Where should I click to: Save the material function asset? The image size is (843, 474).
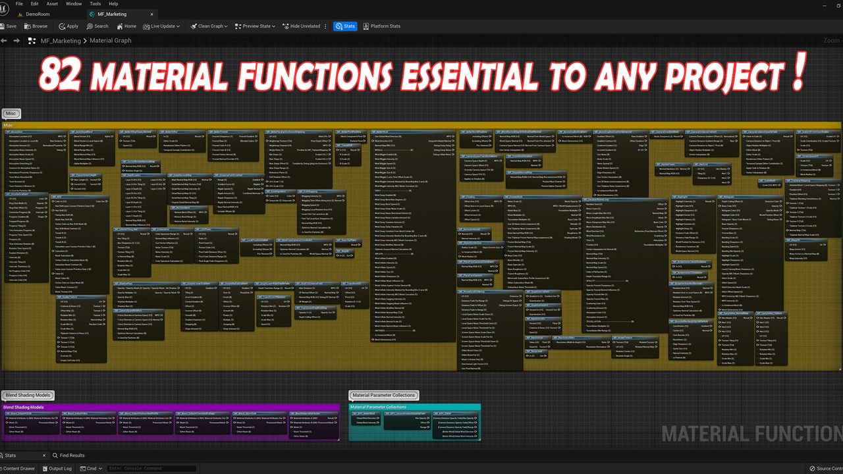9,26
